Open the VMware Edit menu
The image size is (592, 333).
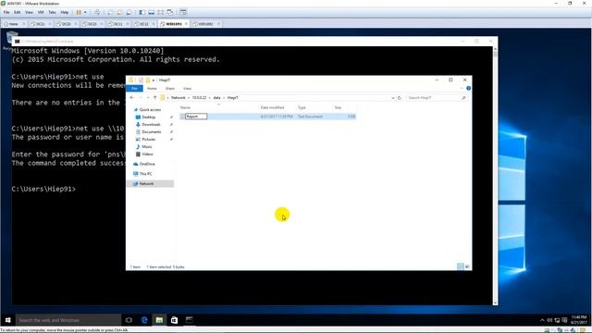click(x=18, y=12)
